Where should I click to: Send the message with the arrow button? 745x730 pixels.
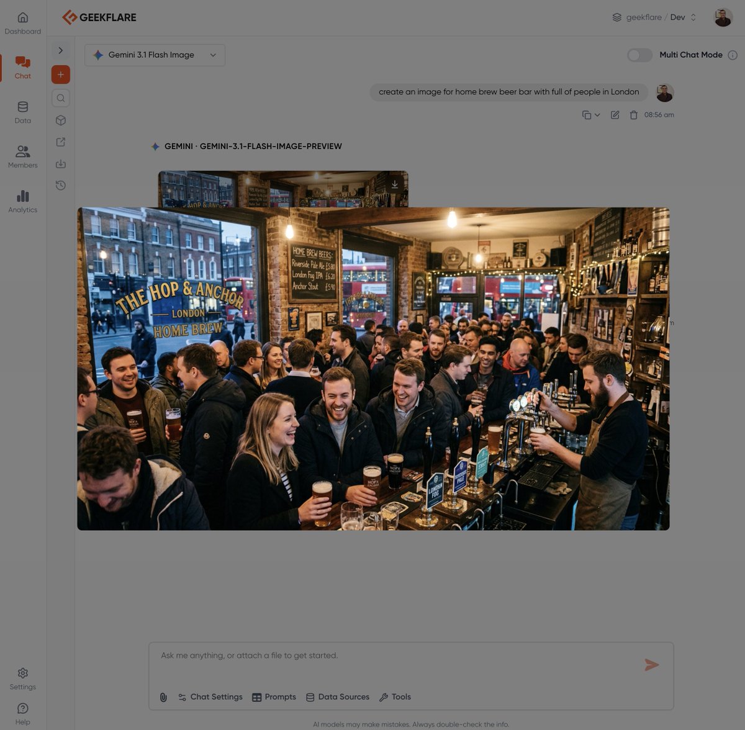click(x=651, y=665)
